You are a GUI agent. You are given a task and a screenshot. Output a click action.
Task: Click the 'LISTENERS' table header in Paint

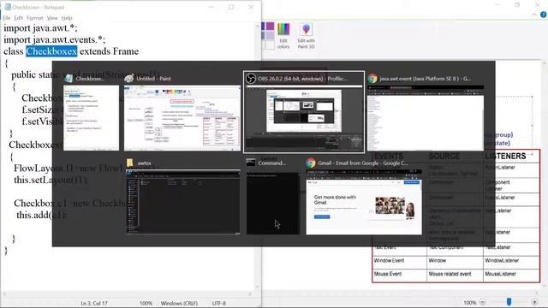(505, 156)
